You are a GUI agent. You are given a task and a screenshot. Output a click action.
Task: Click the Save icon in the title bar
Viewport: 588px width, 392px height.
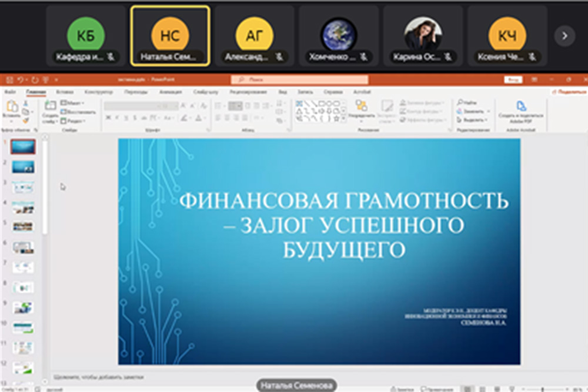pos(9,79)
